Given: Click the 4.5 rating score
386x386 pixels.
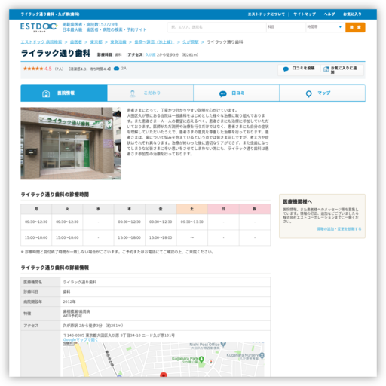Looking at the screenshot, I should (x=48, y=69).
